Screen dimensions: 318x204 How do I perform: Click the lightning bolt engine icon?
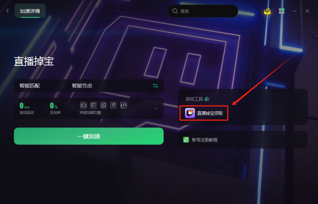click(x=114, y=105)
